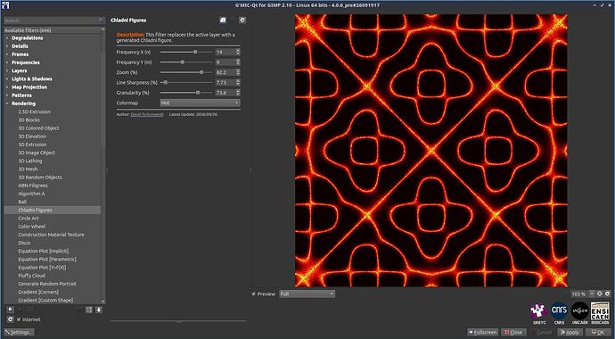Select the Generate Random Portrait filter
The image size is (615, 339).
click(47, 284)
